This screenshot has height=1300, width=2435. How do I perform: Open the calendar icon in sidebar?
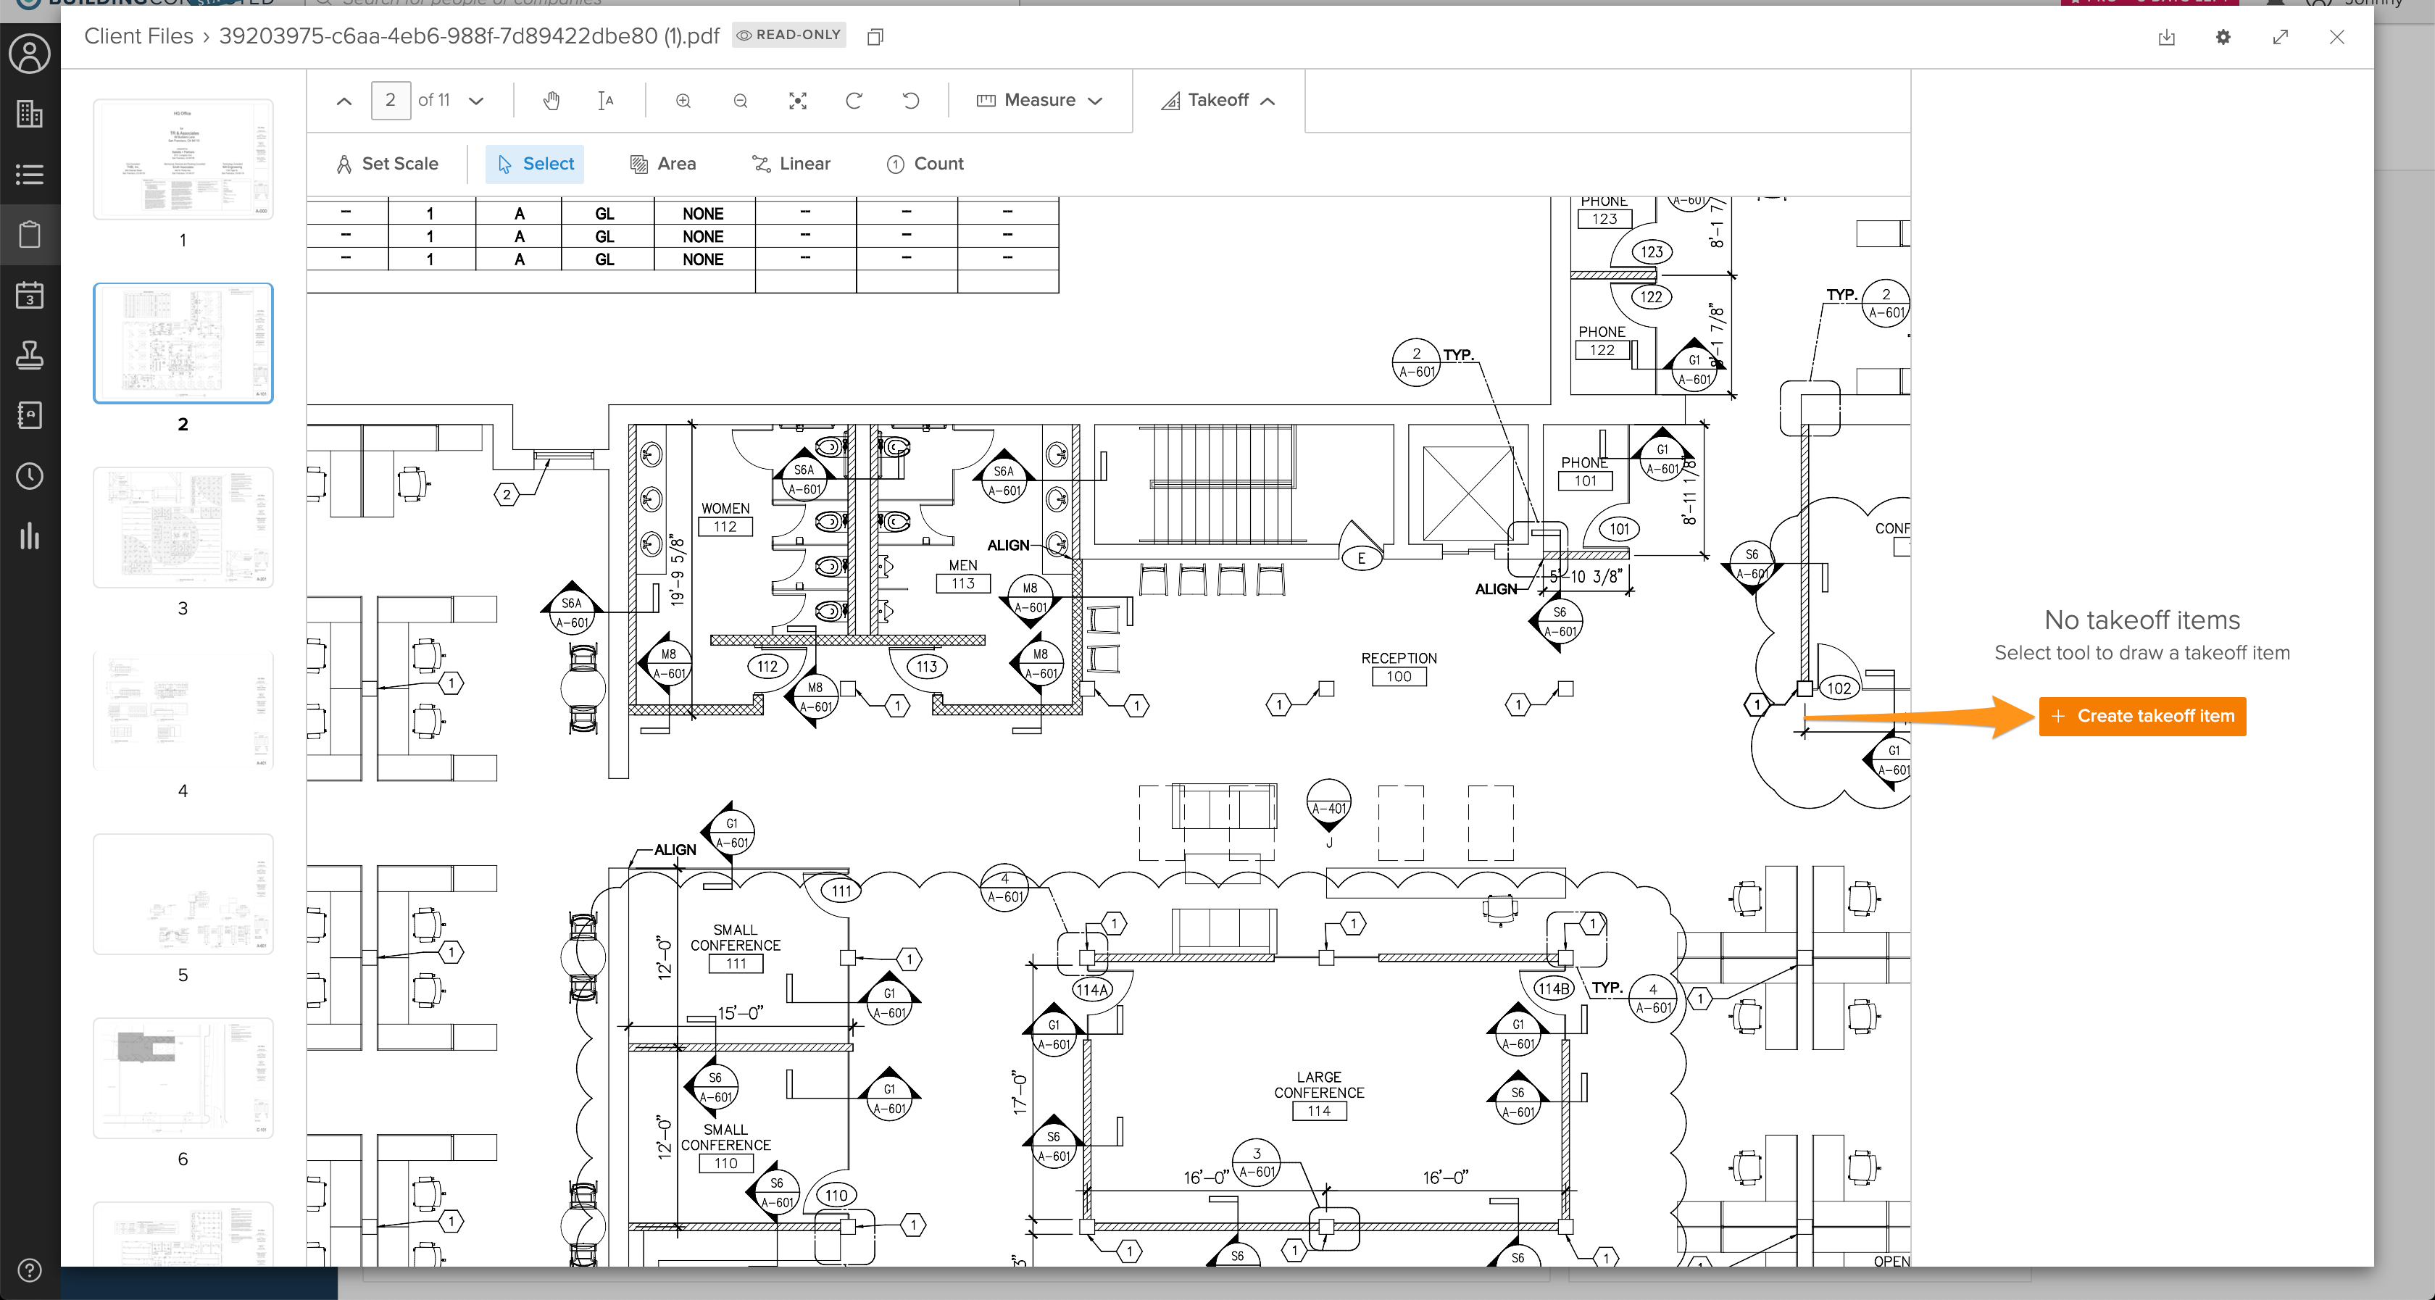point(29,295)
